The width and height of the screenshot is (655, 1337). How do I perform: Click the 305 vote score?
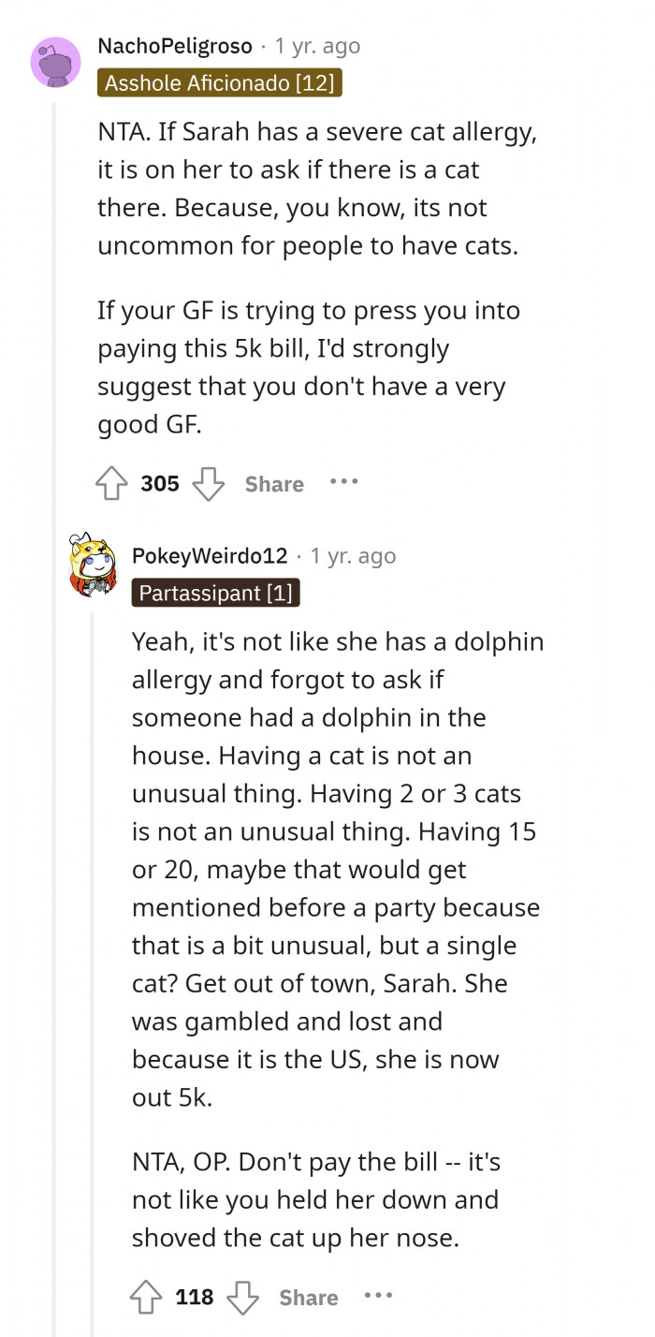(160, 484)
